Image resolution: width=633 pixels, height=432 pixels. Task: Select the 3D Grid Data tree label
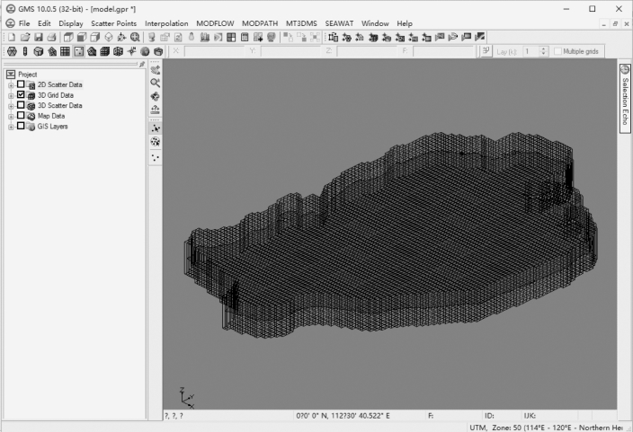[x=55, y=95]
